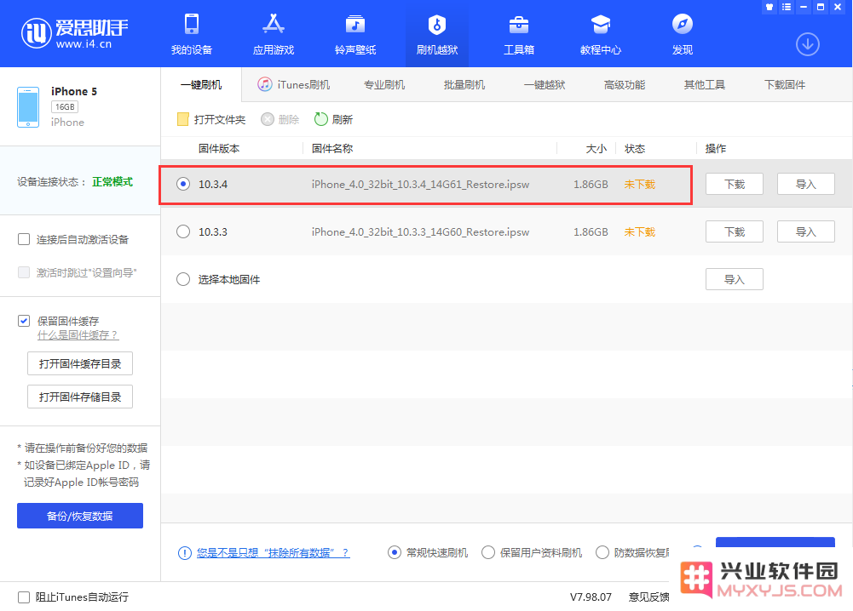Viewport: 853px width, 611px height.
Task: Open 应用游戏 app store section
Action: click(273, 35)
